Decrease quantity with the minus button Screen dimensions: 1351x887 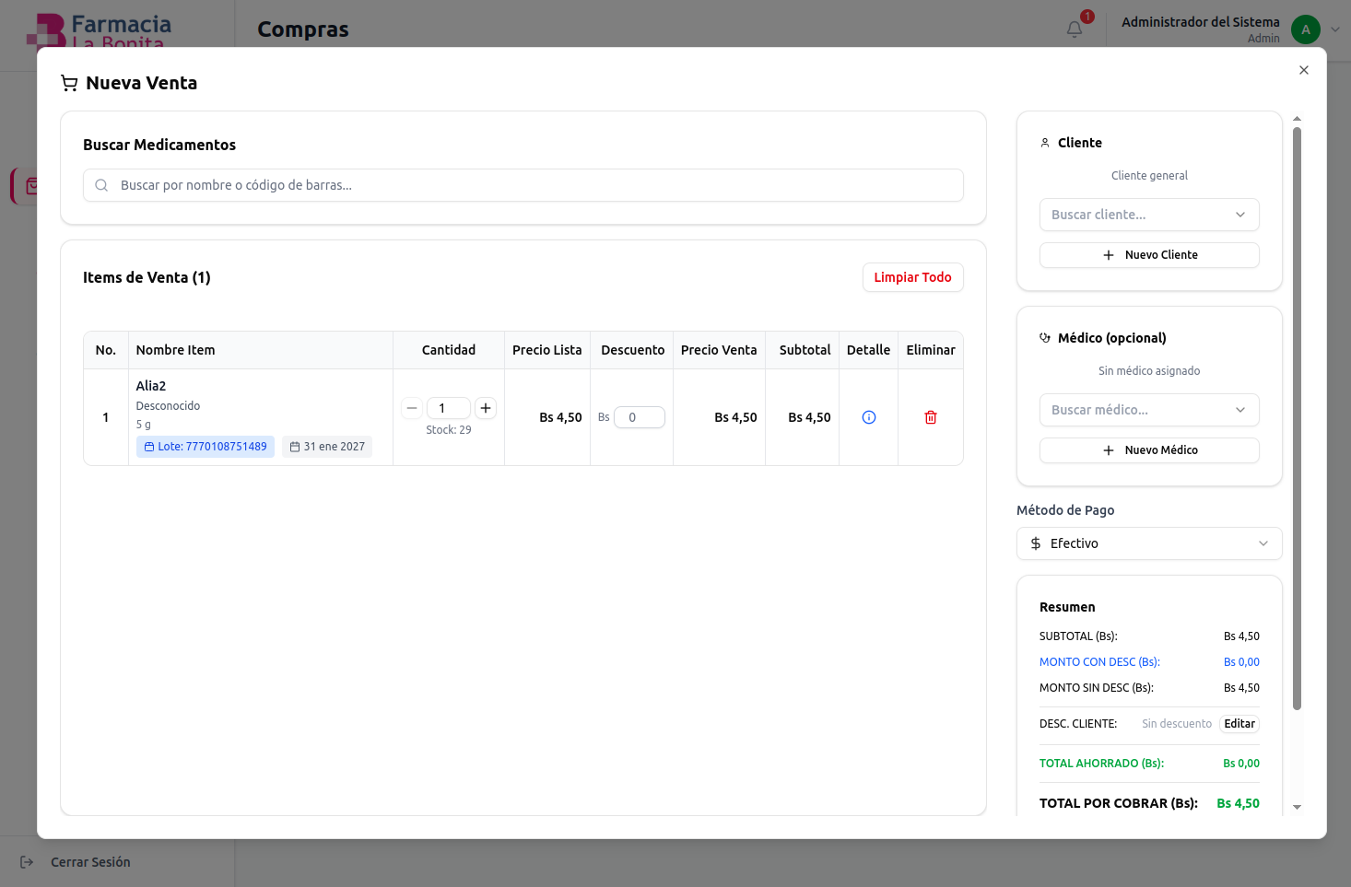pyautogui.click(x=412, y=408)
